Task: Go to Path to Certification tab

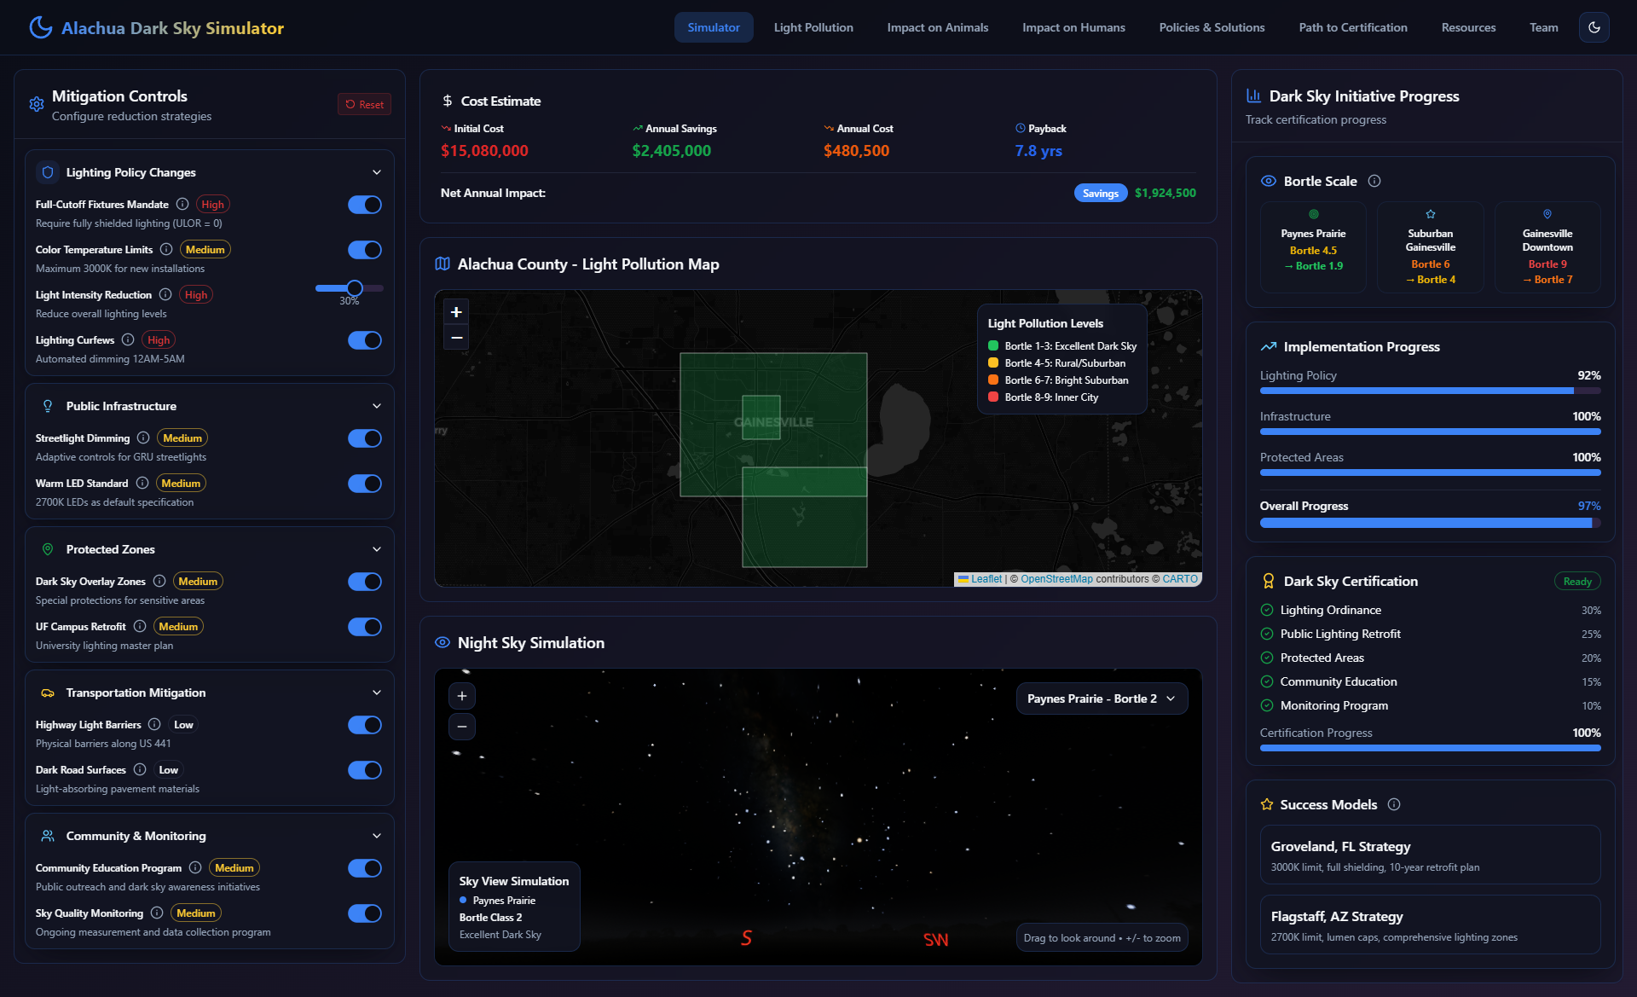Action: (x=1352, y=27)
